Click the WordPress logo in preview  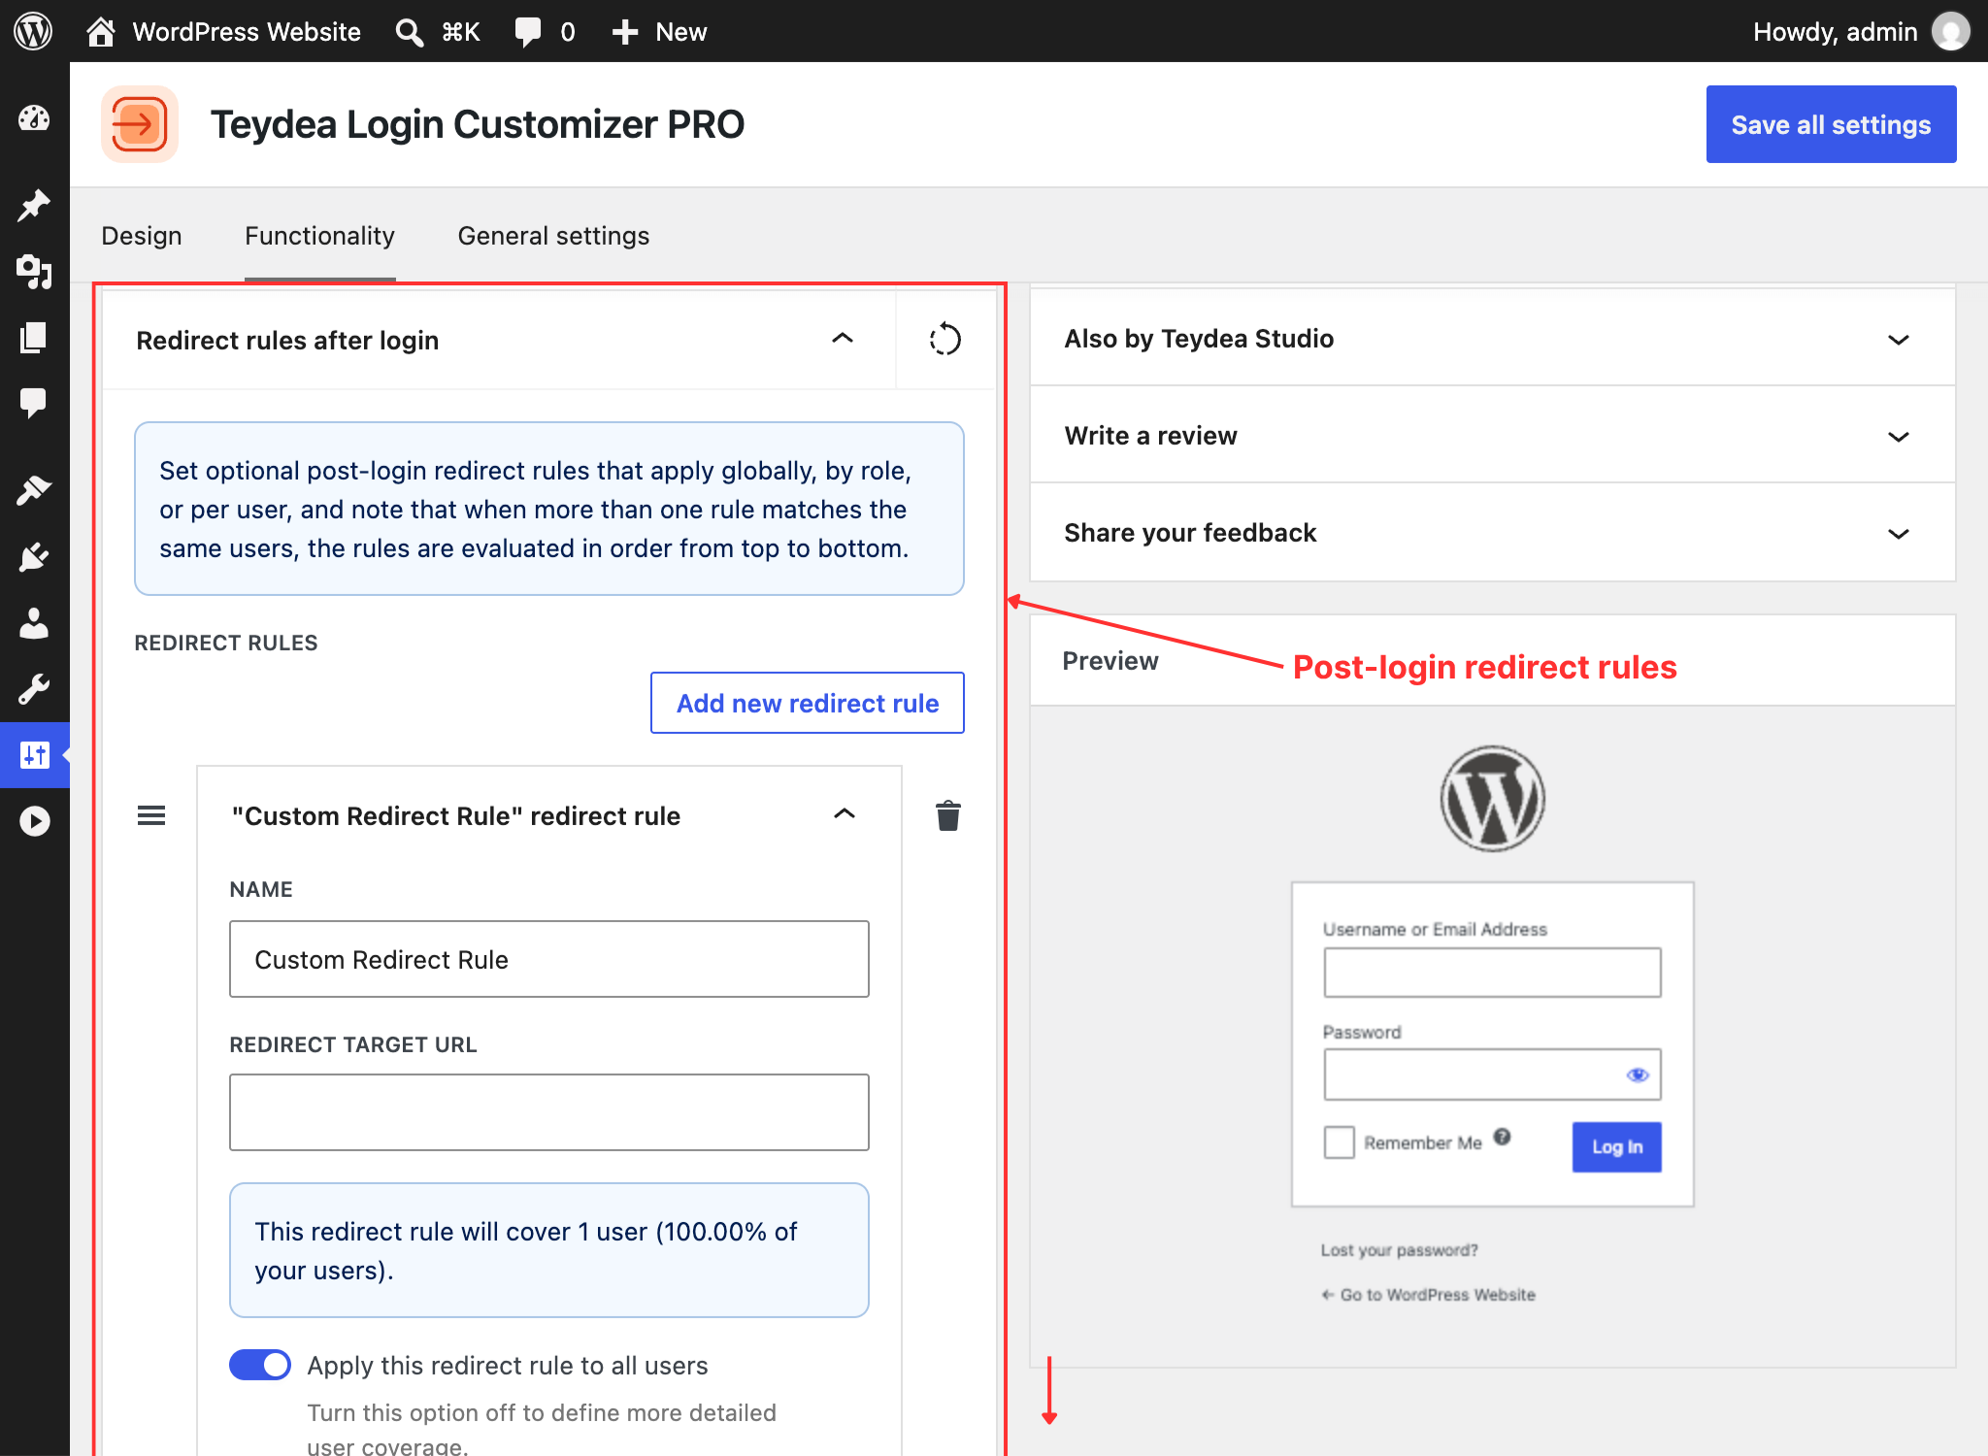click(x=1492, y=799)
